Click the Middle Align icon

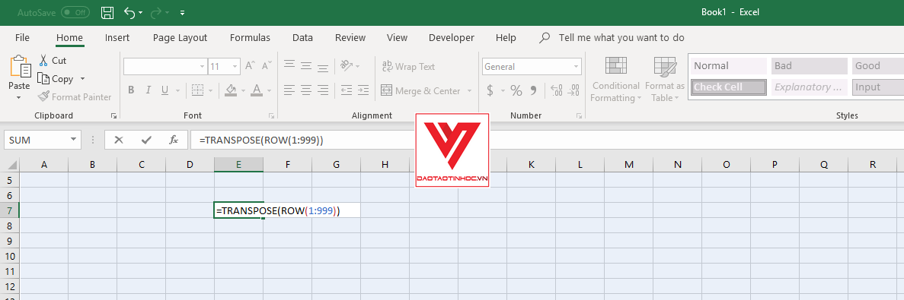point(306,66)
